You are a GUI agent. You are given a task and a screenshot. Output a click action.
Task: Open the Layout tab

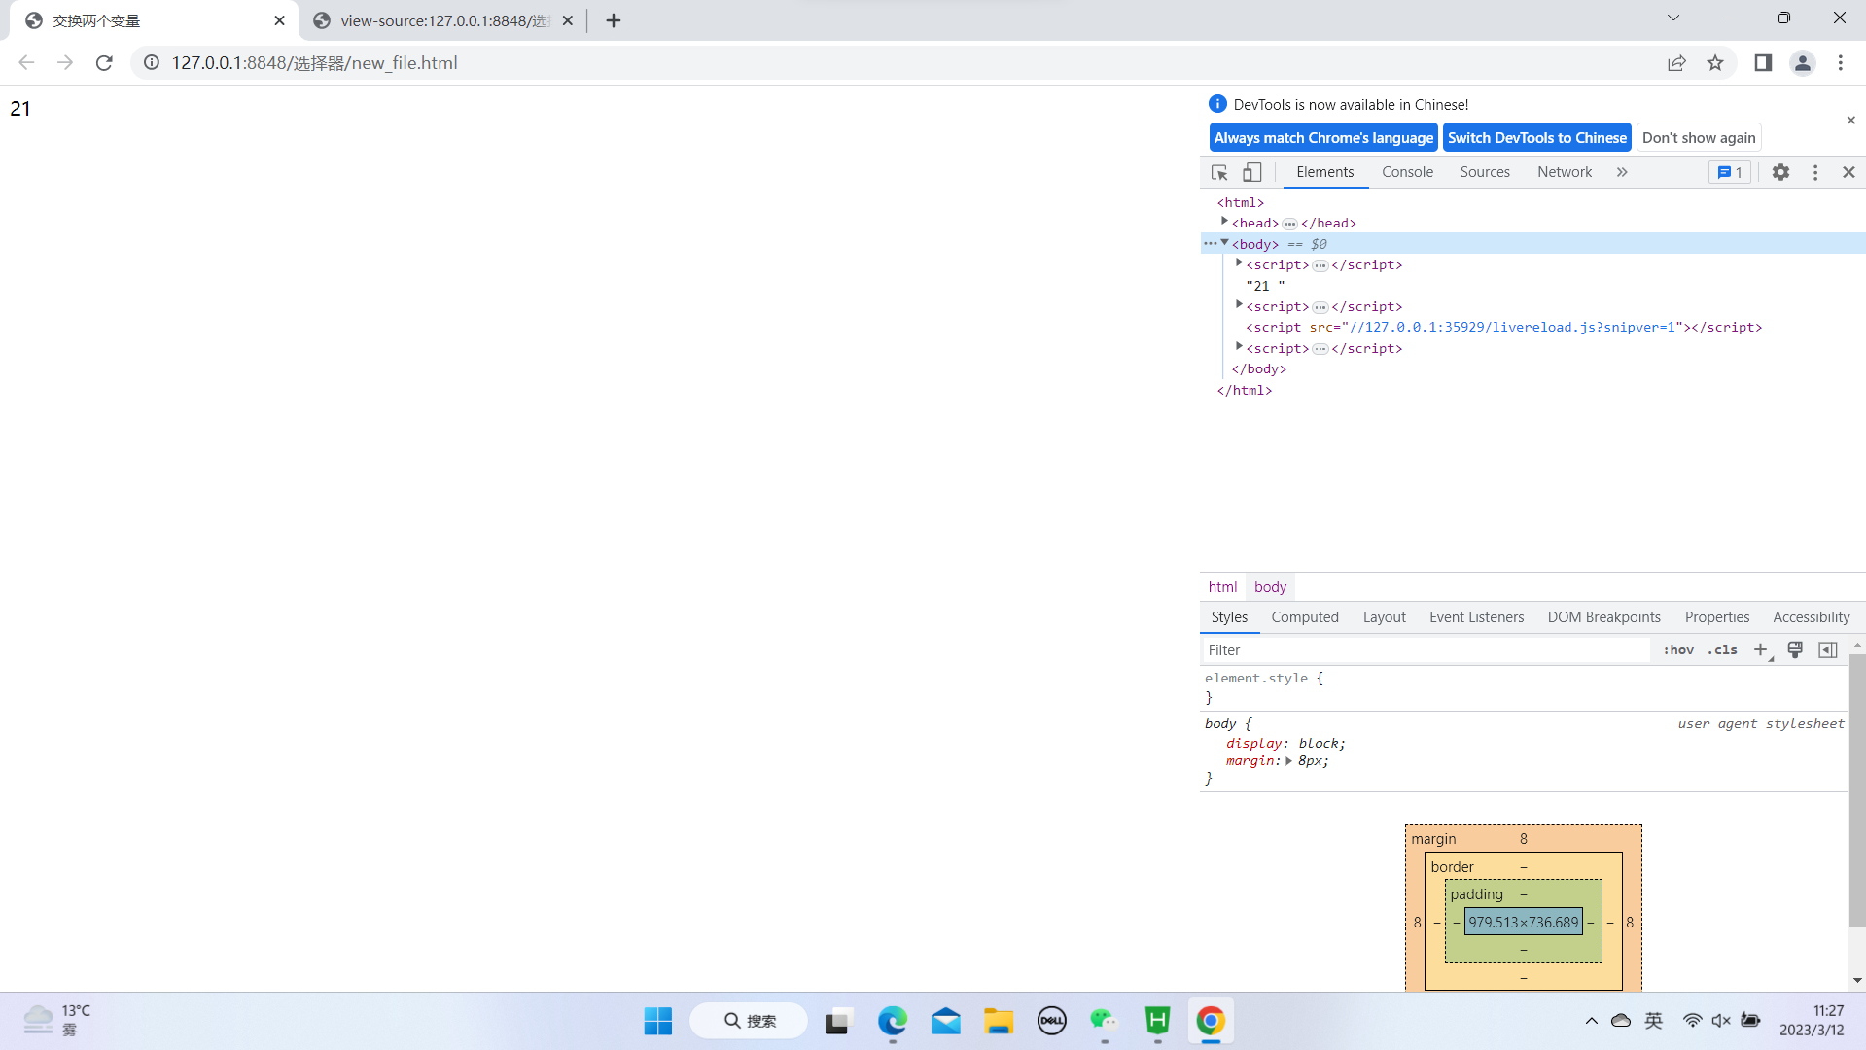[1384, 617]
